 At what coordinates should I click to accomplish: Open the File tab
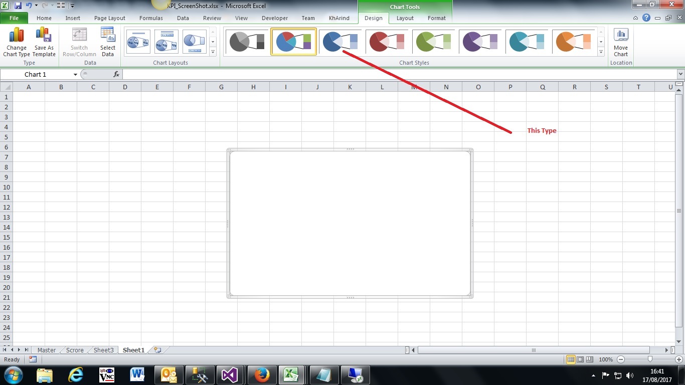coord(14,18)
